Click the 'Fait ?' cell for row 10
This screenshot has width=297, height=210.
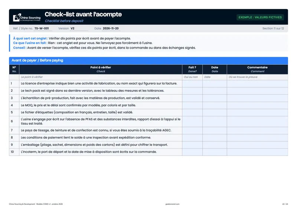(x=192, y=152)
